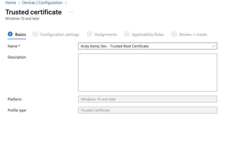Screen dimensions: 251x142
Task: Select the Basics tab label
Action: (21, 35)
